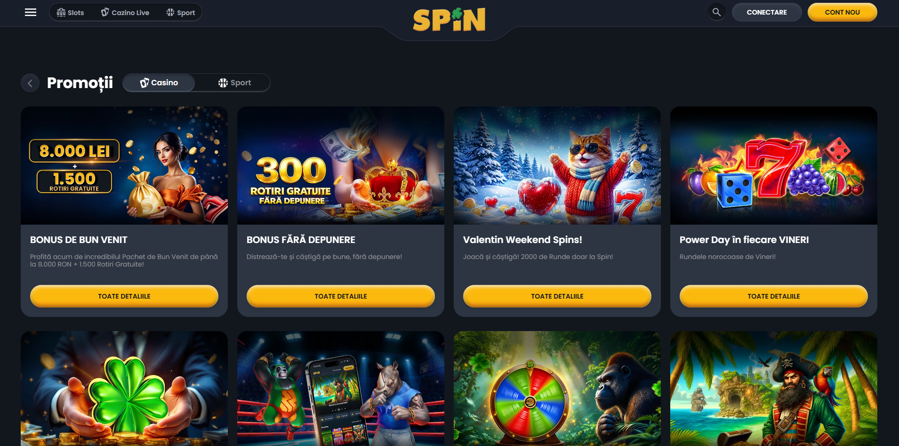Click the SPIN logo
Image resolution: width=899 pixels, height=446 pixels.
coord(449,20)
